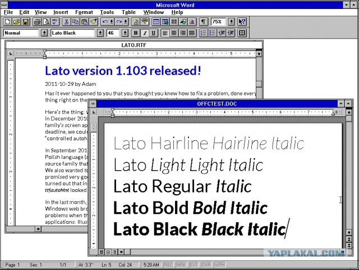359x270 pixels.
Task: Toggle Bold formatting button
Action: (x=136, y=33)
